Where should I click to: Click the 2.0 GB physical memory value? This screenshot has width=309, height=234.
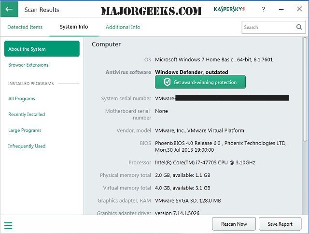pos(183,175)
